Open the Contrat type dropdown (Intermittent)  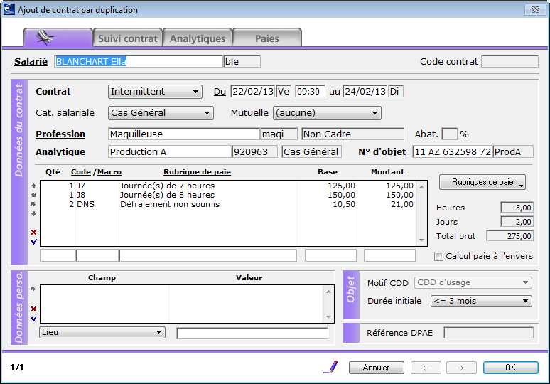[155, 92]
